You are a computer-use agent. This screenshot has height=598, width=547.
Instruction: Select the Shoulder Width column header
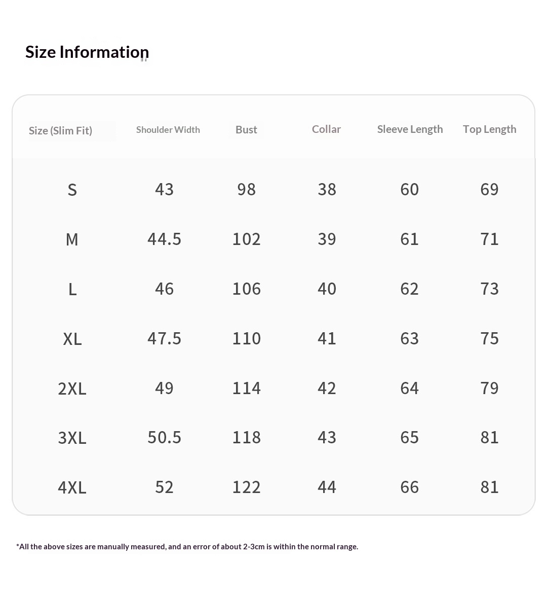tap(168, 129)
